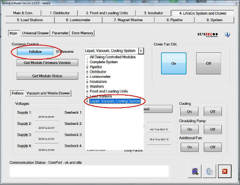Expand the Luminometer tree node
This screenshot has width=240, height=185.
click(x=87, y=77)
